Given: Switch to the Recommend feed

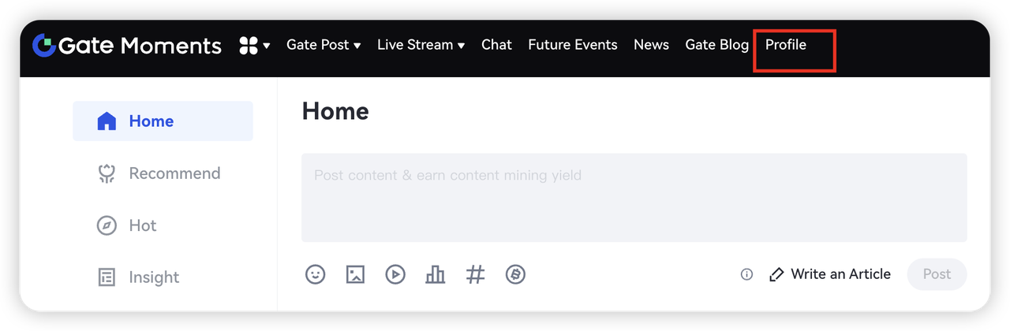Looking at the screenshot, I should [174, 173].
